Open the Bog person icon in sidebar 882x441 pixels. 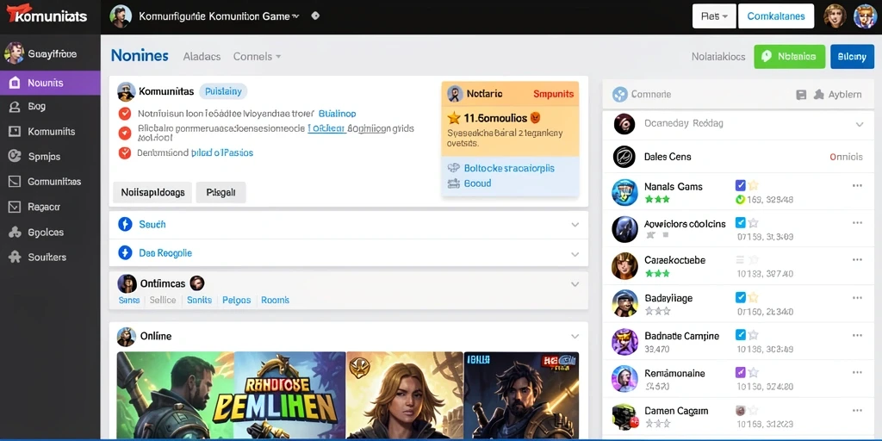(x=15, y=106)
